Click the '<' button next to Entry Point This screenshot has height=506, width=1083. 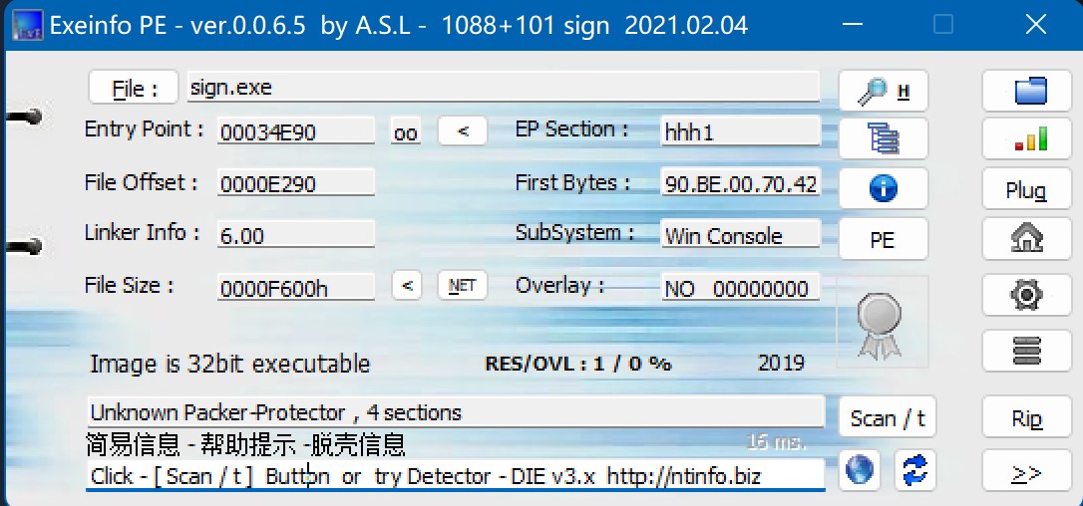[463, 130]
